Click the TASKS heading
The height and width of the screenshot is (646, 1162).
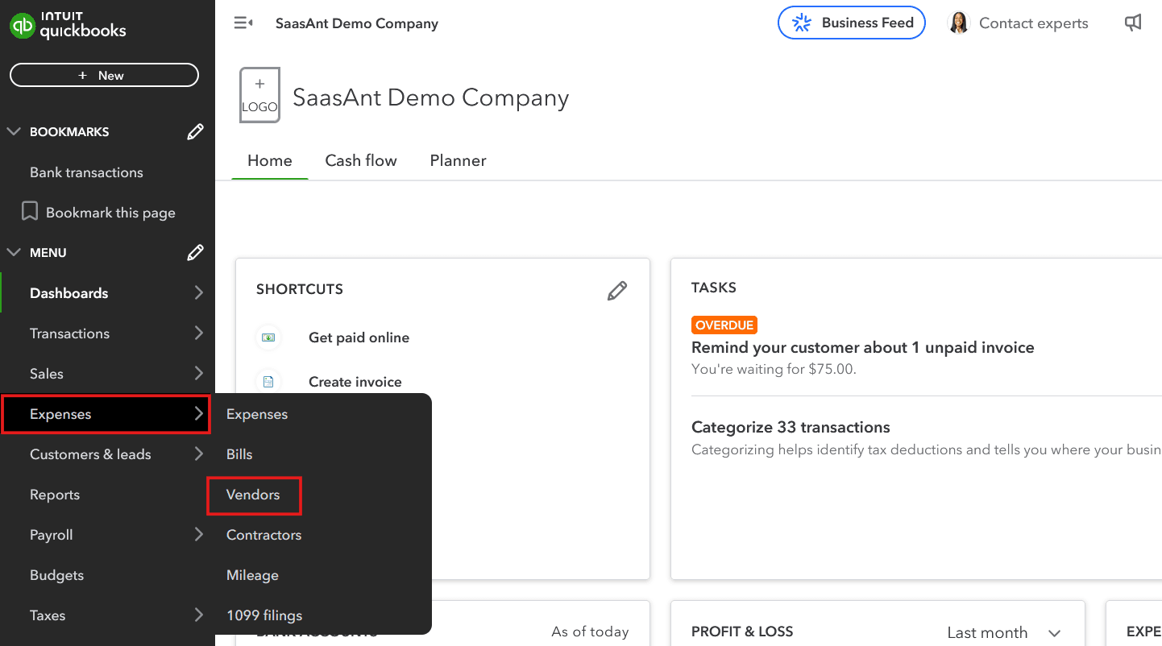pyautogui.click(x=714, y=288)
